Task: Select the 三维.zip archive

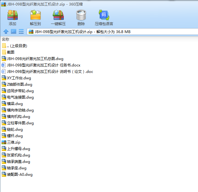Action: click(x=11, y=142)
